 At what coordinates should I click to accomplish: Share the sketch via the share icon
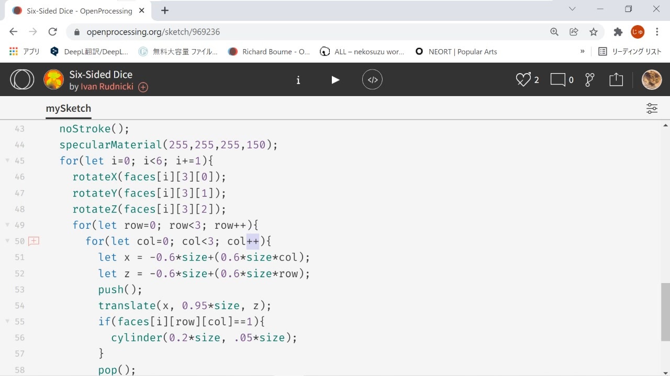tap(616, 79)
